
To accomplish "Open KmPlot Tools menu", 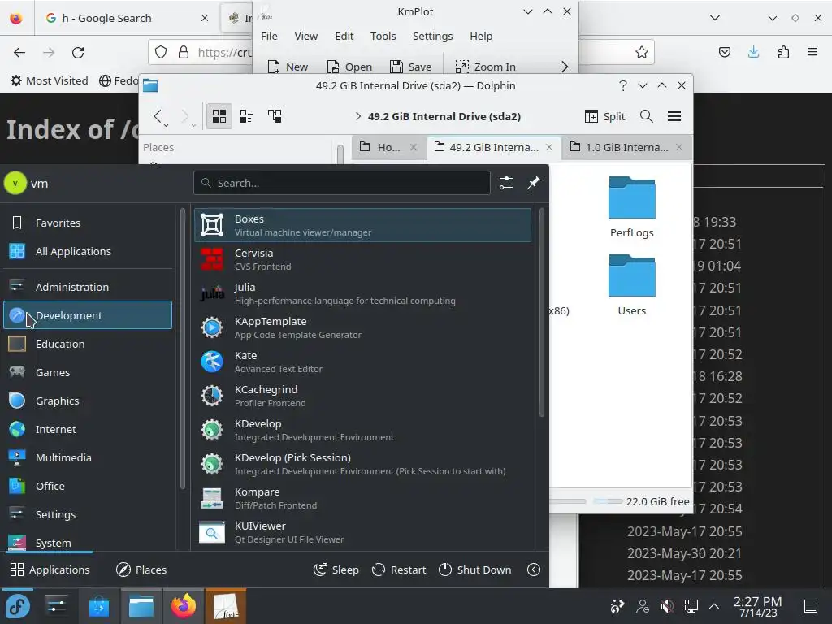I will tap(383, 36).
